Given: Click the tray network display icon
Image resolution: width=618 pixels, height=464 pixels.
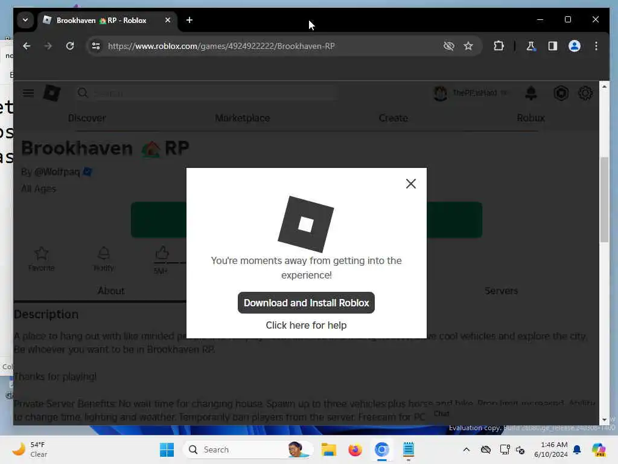Looking at the screenshot, I should pyautogui.click(x=505, y=449).
